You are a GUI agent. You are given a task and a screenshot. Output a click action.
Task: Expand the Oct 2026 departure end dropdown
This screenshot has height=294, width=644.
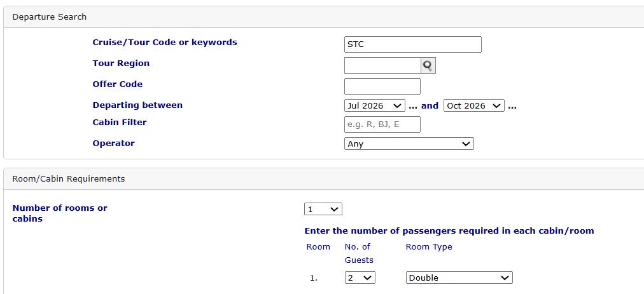(473, 106)
